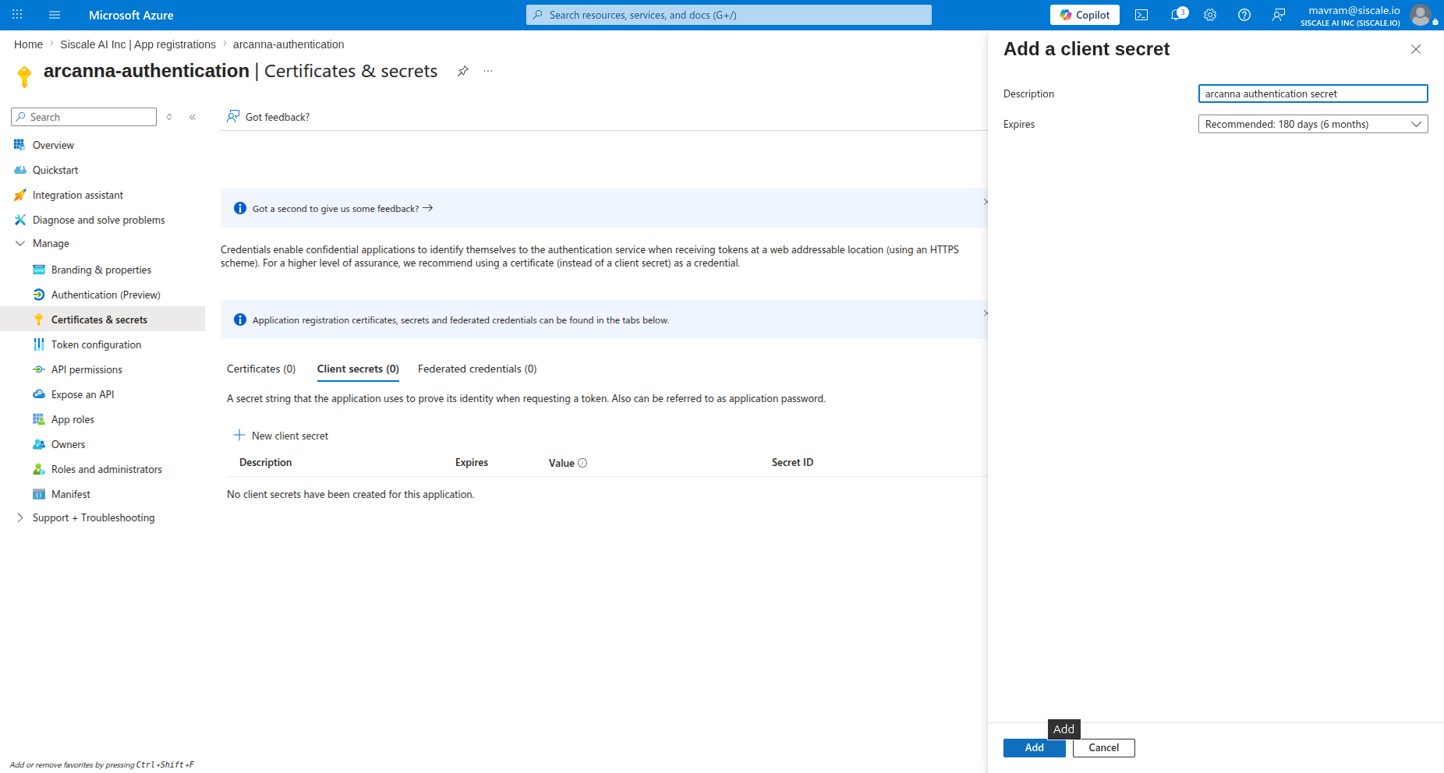Click the Quickstart cloud icon
Image resolution: width=1444 pixels, height=773 pixels.
(20, 170)
